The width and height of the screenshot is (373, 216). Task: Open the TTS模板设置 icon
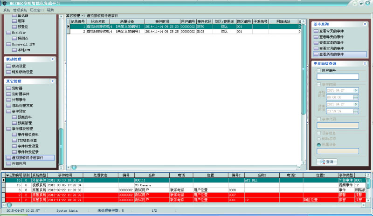click(14, 140)
